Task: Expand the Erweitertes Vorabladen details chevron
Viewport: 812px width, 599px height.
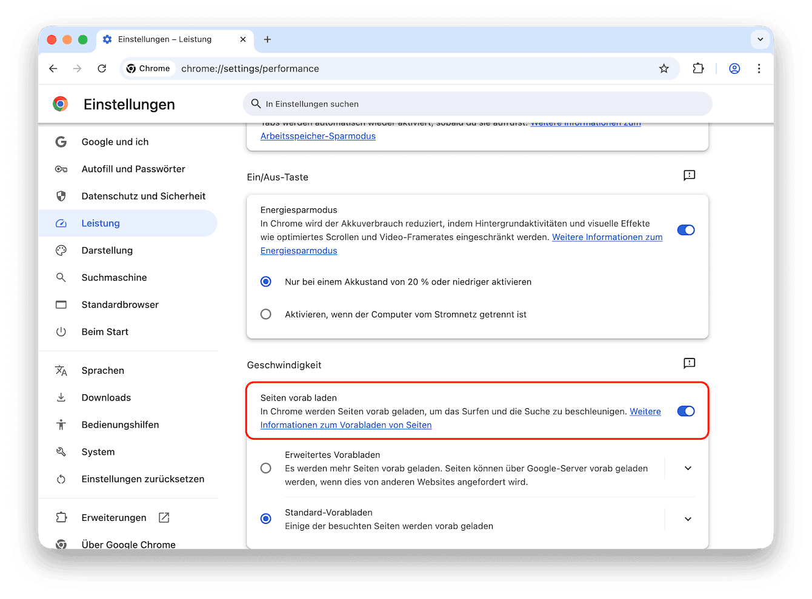Action: (688, 468)
